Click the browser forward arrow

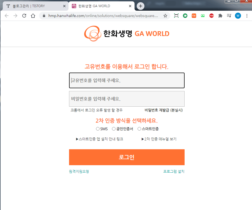point(15,16)
